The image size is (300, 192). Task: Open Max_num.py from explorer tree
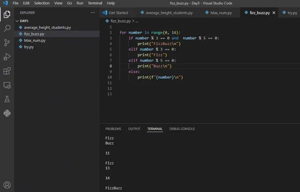[57, 41]
